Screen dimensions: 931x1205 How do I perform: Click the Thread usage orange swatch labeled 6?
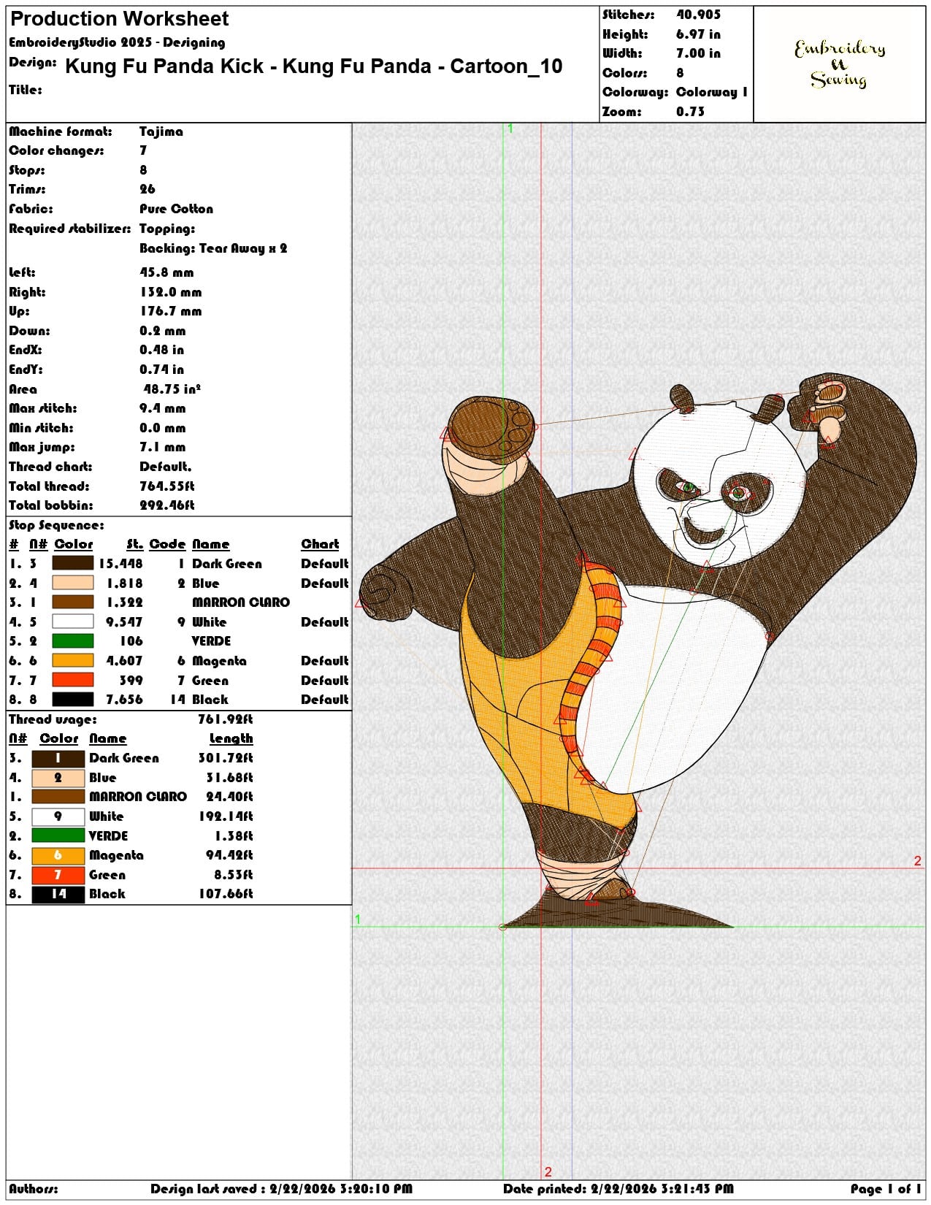pos(58,854)
